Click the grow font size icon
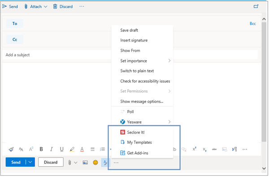This screenshot has height=177, width=270. (x=31, y=149)
